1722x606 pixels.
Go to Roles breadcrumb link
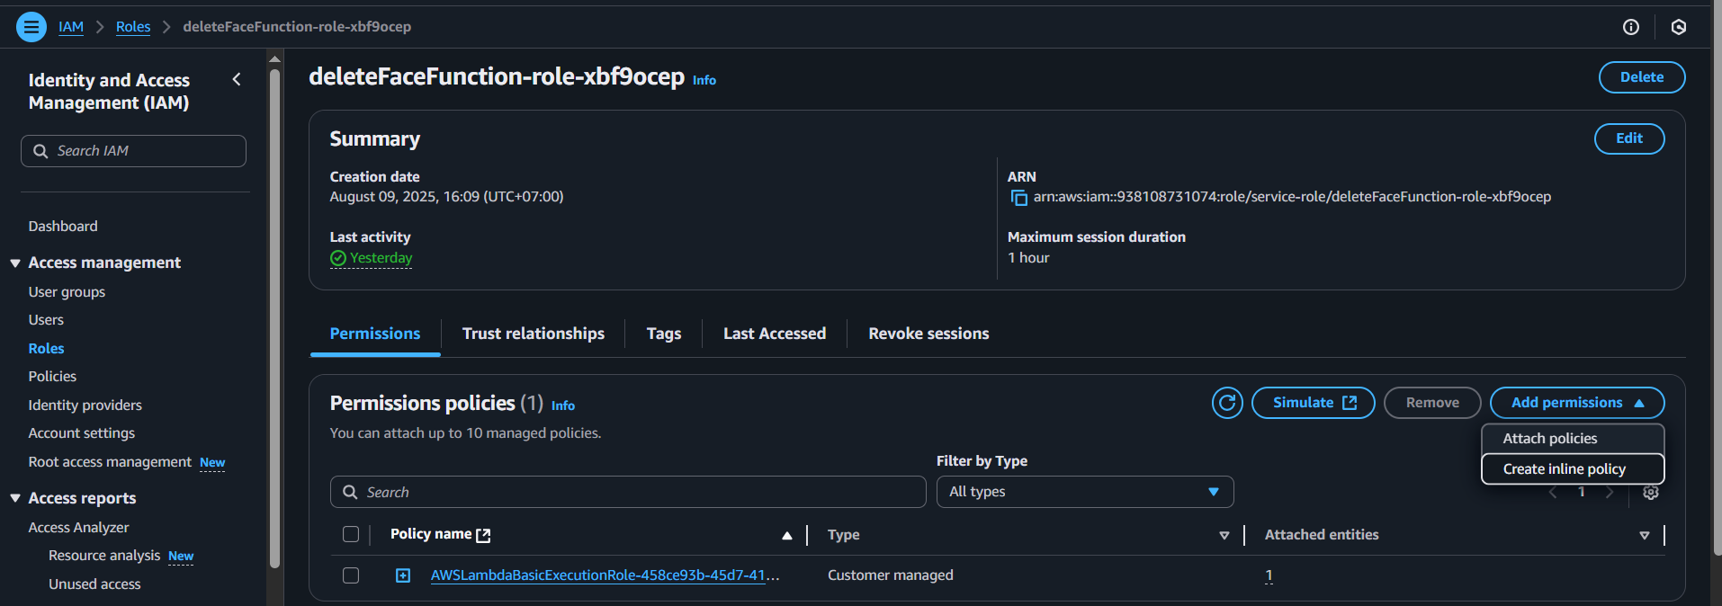[x=133, y=27]
